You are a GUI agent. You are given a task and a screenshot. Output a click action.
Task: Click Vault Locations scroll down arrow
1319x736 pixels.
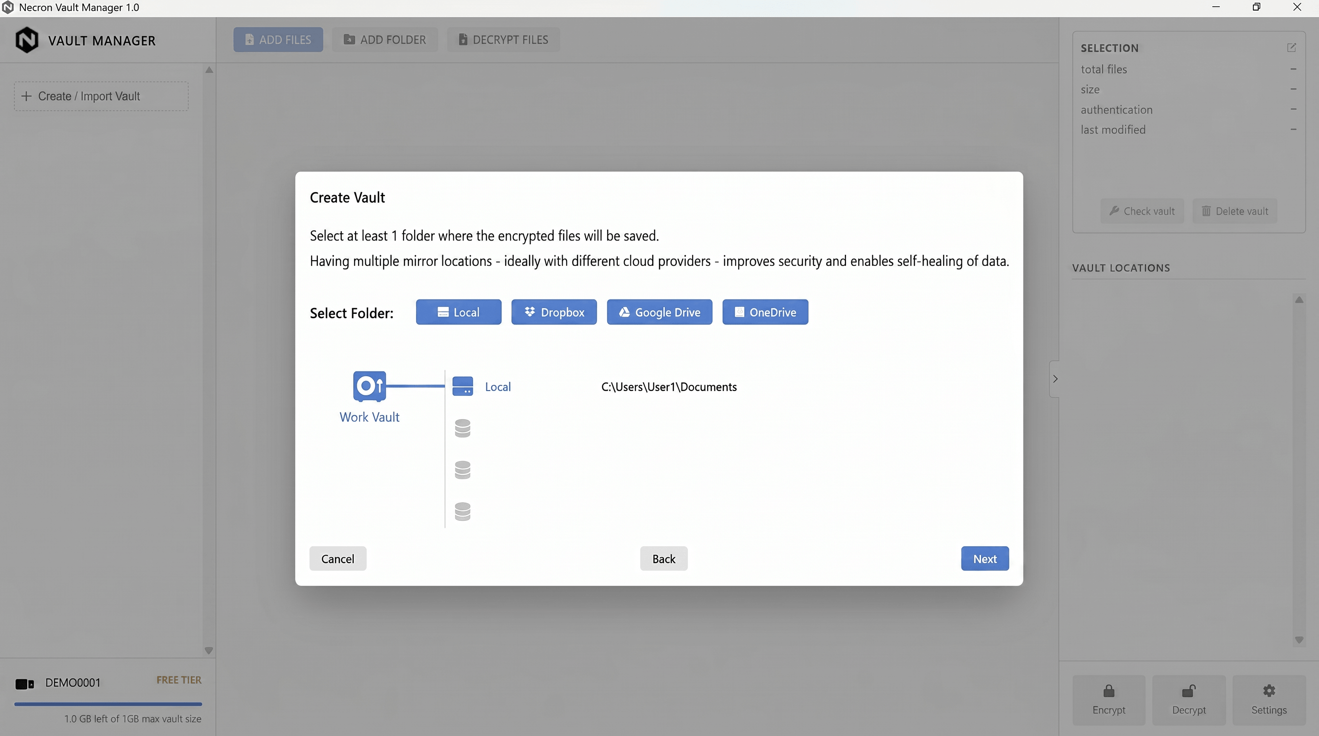coord(1299,640)
